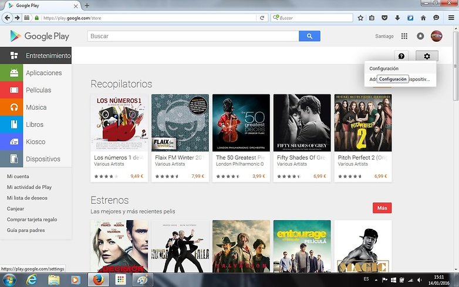Open the user profile avatar
The height and width of the screenshot is (287, 459).
[436, 36]
